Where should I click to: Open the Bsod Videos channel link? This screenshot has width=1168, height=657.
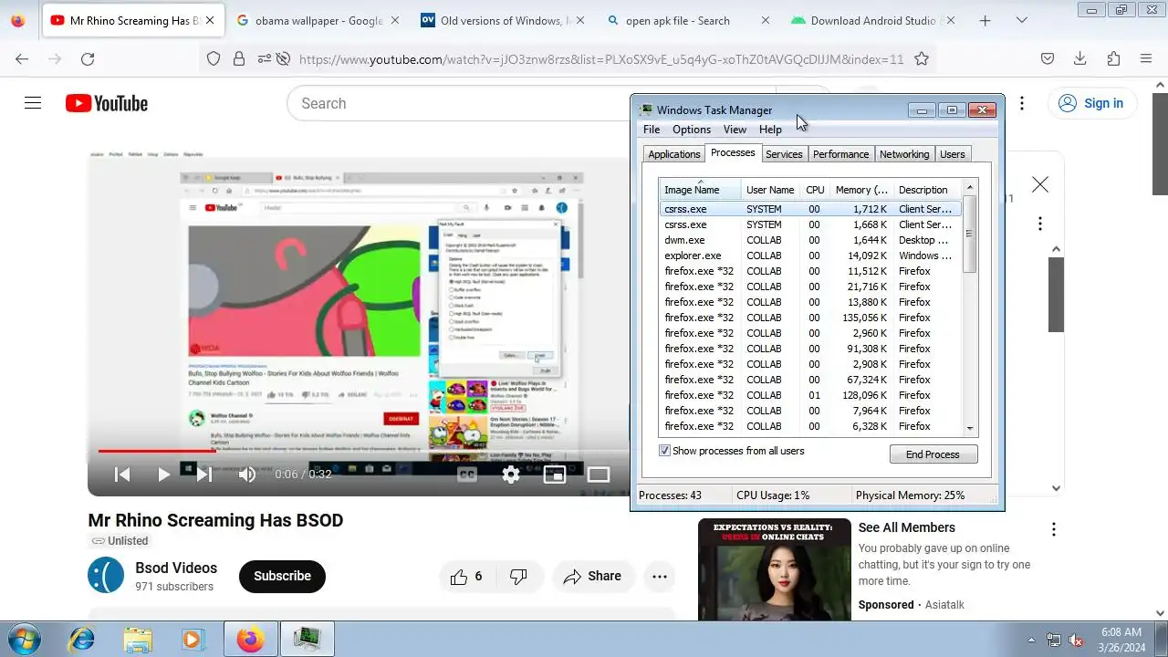(x=176, y=568)
